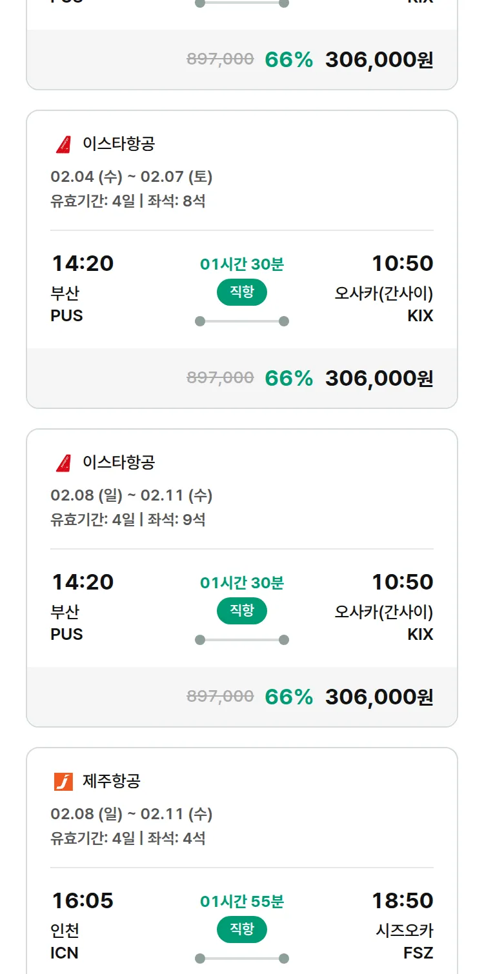Screen dimensions: 484x974
Task: Tap the 직항 badge on the Jeju Air flight
Action: [x=242, y=929]
